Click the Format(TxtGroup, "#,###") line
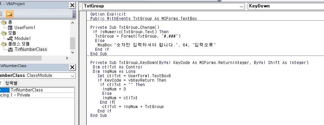Screen dimensions: 324x125 click(x=138, y=36)
